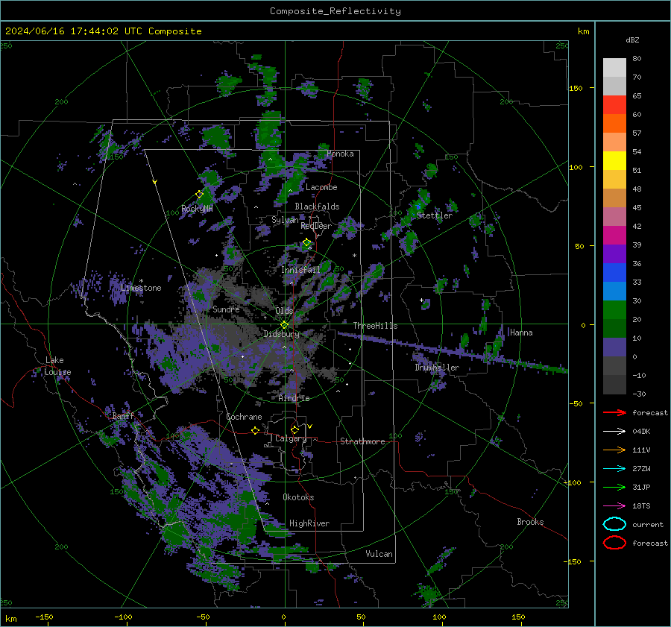671x627 pixels.
Task: Click the cyan current ellipse legend icon
Action: [x=614, y=524]
